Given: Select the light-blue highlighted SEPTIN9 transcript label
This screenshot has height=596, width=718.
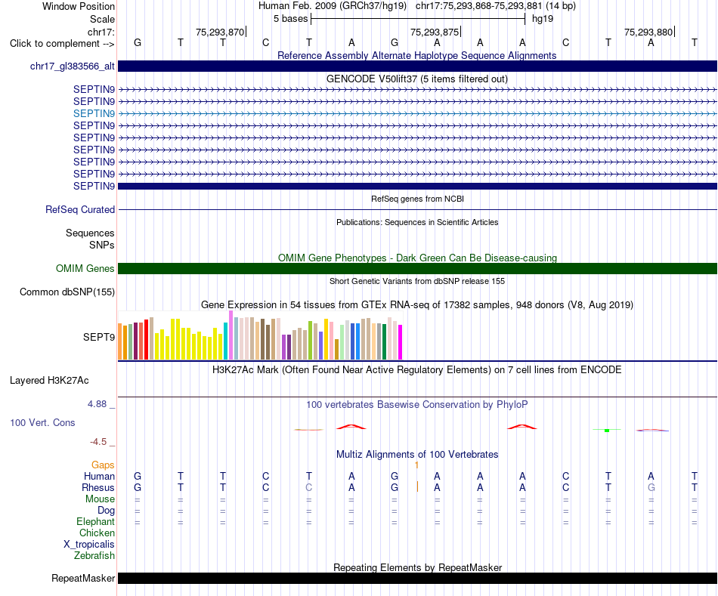Looking at the screenshot, I should point(94,113).
